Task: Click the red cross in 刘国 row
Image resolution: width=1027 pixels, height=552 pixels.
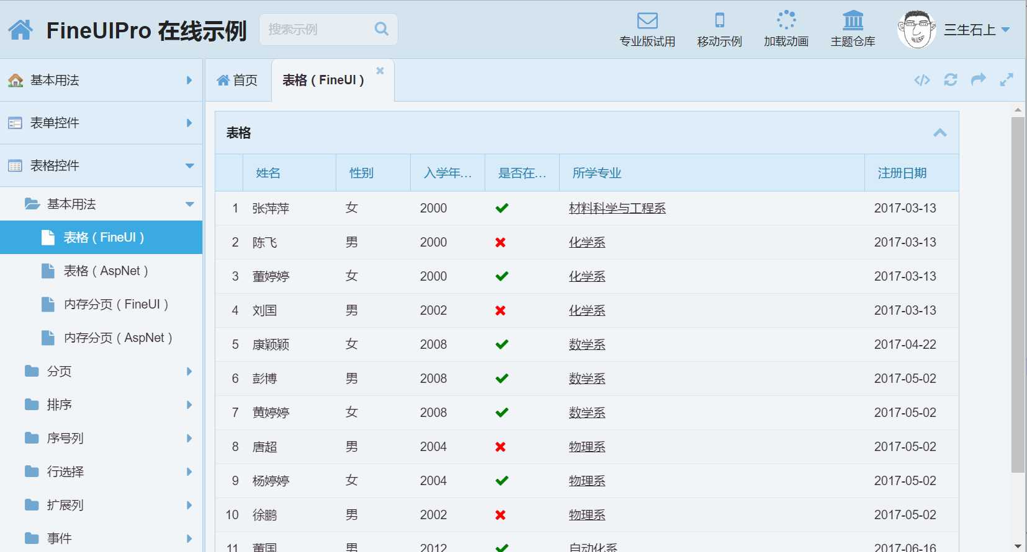Action: coord(501,310)
